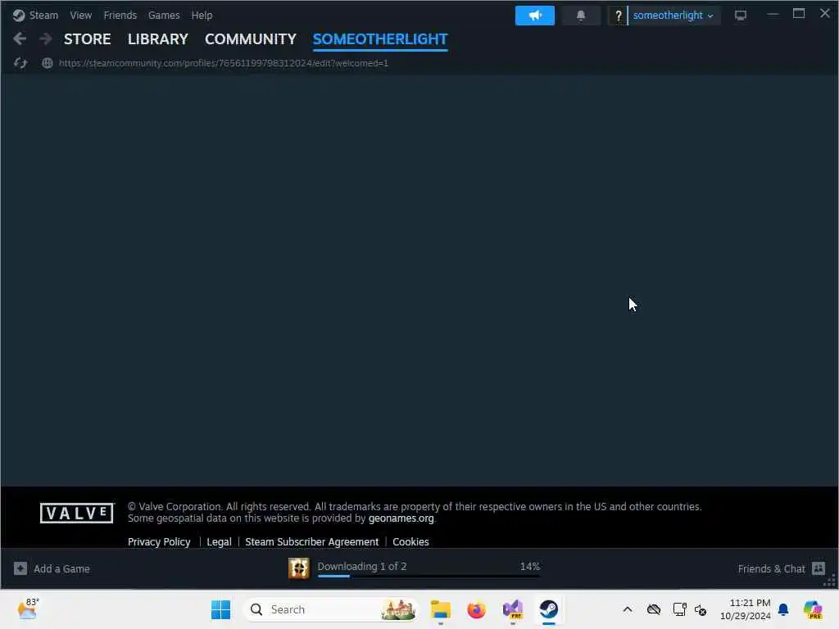Viewport: 839px width, 629px height.
Task: Click the blue announcements megaphone button
Action: click(x=534, y=16)
